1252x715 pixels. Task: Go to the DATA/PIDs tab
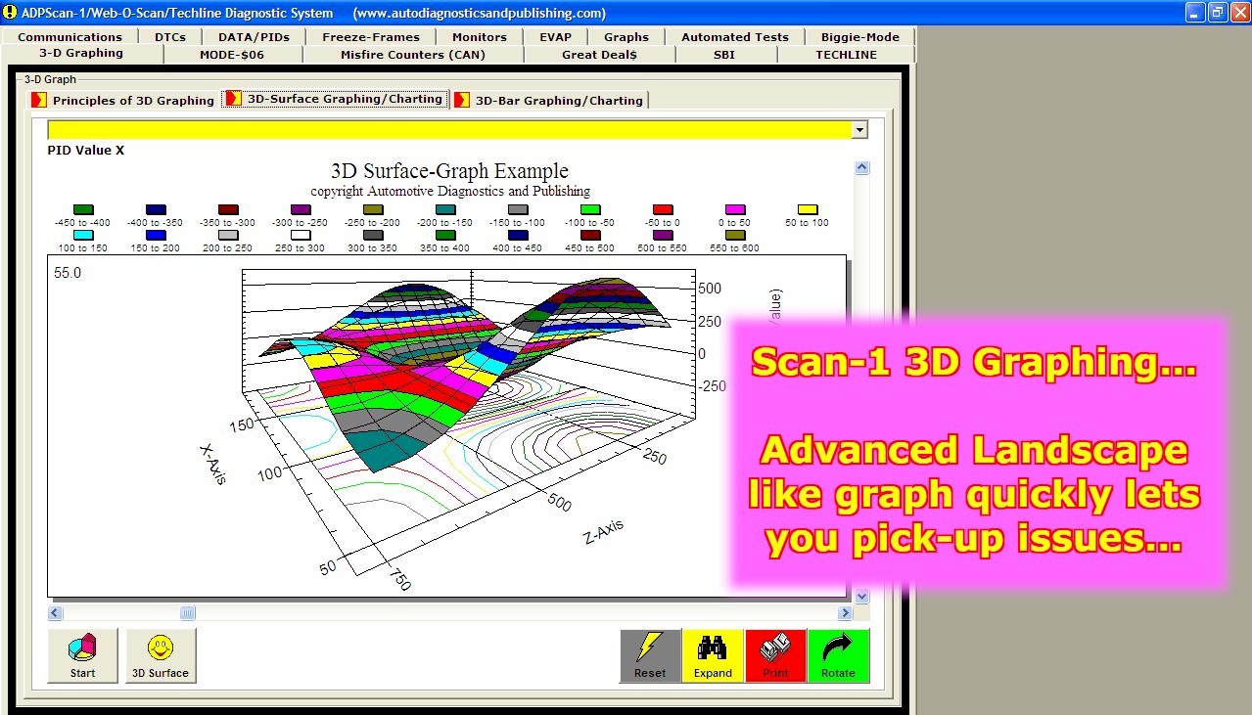pyautogui.click(x=254, y=37)
